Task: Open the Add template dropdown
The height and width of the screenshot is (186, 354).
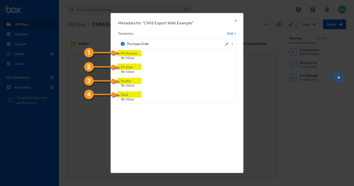Action: 231,34
